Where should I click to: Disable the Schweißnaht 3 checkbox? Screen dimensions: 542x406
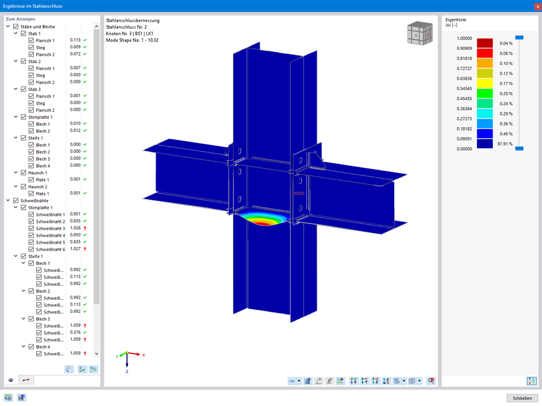click(32, 228)
